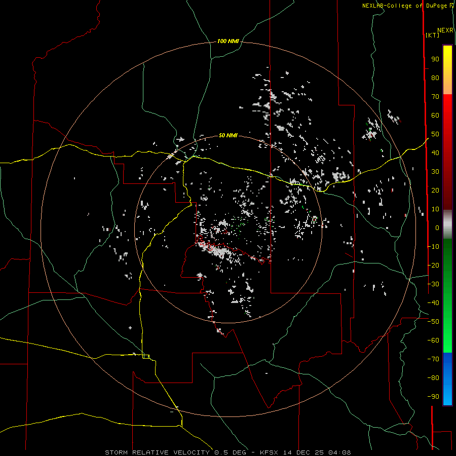Click the -70 scale value
The height and width of the screenshot is (456, 456).
[x=433, y=359]
